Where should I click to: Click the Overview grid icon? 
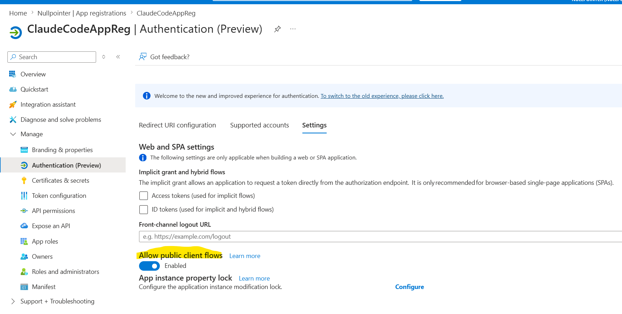tap(13, 74)
